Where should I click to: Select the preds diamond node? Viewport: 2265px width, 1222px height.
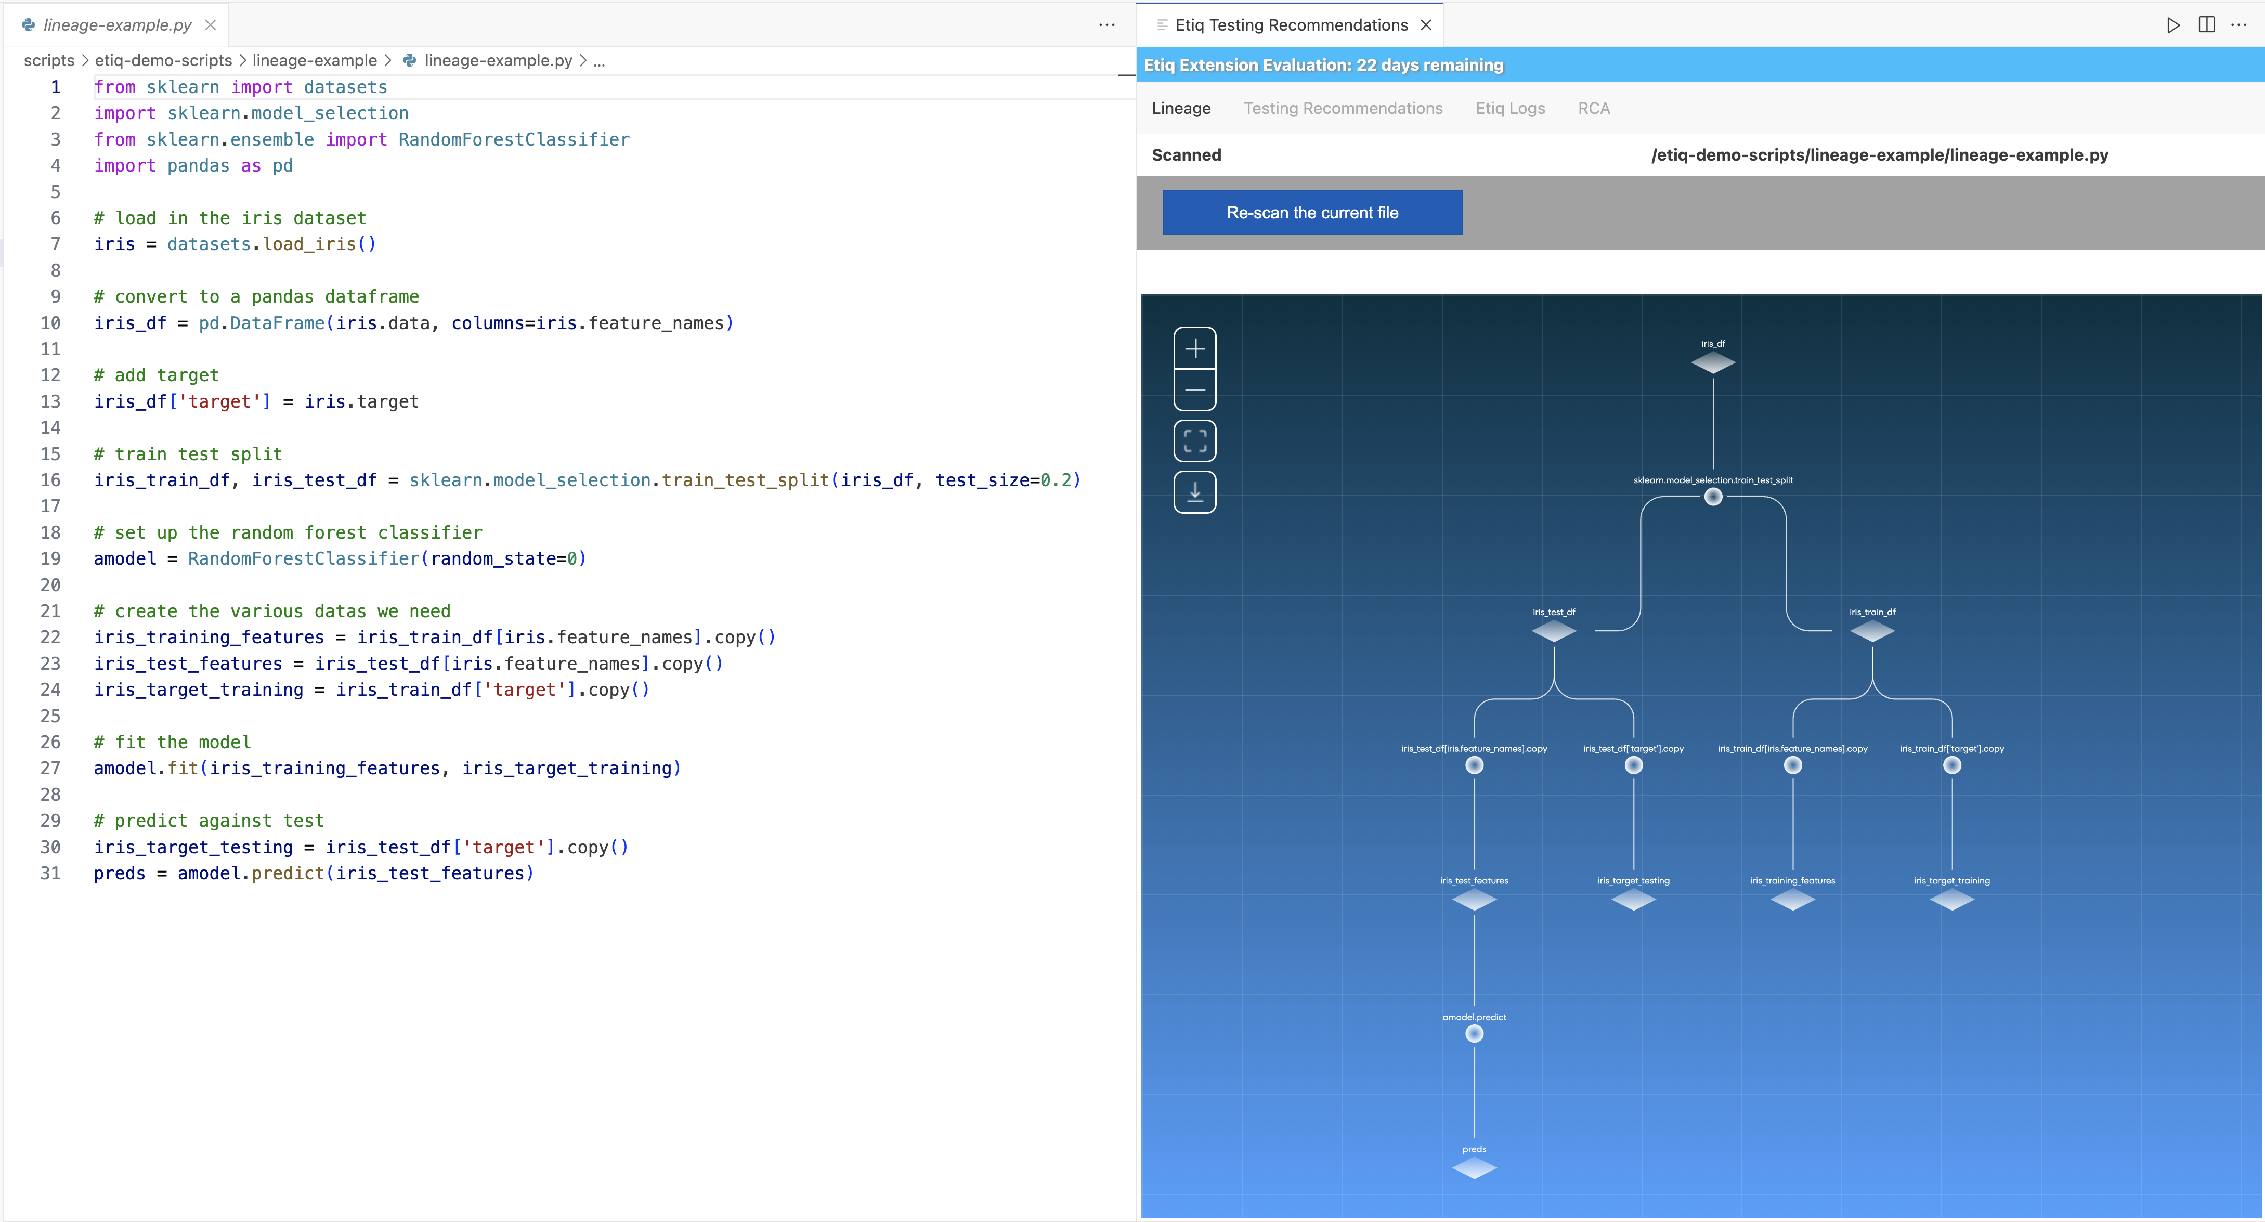pyautogui.click(x=1474, y=1167)
